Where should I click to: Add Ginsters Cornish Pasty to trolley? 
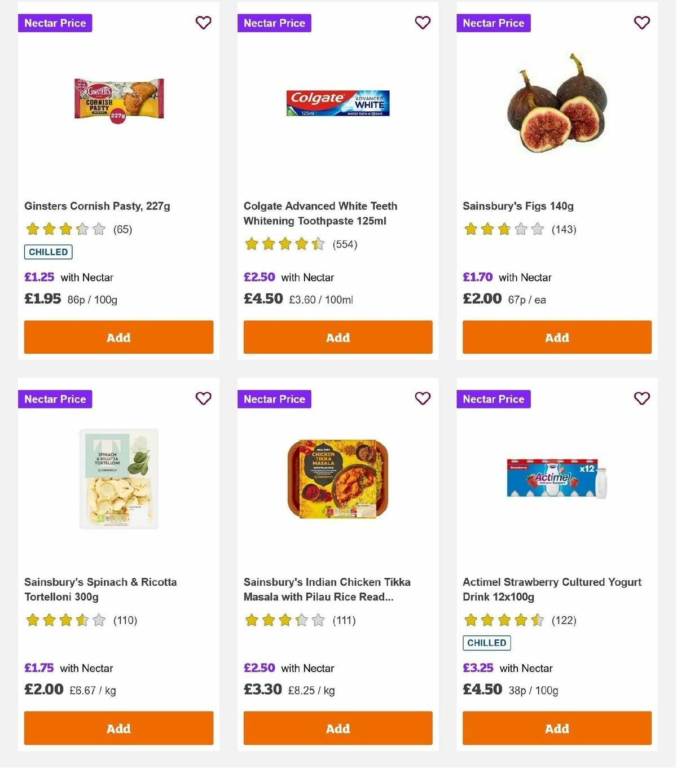pyautogui.click(x=118, y=337)
